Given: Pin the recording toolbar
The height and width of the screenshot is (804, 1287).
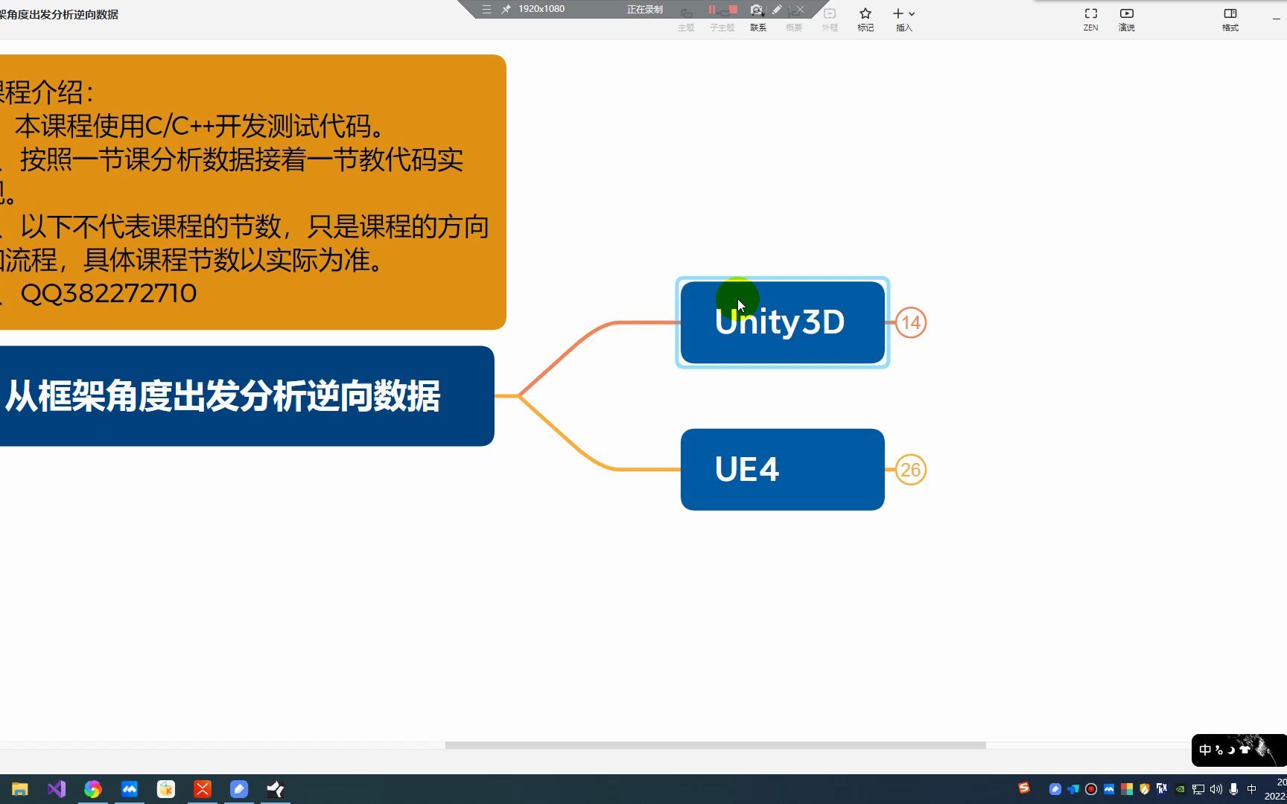Looking at the screenshot, I should (x=506, y=9).
